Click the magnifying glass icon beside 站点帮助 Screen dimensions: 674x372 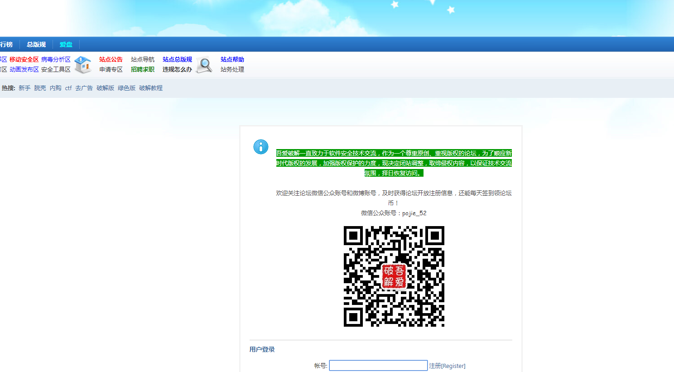pos(204,65)
